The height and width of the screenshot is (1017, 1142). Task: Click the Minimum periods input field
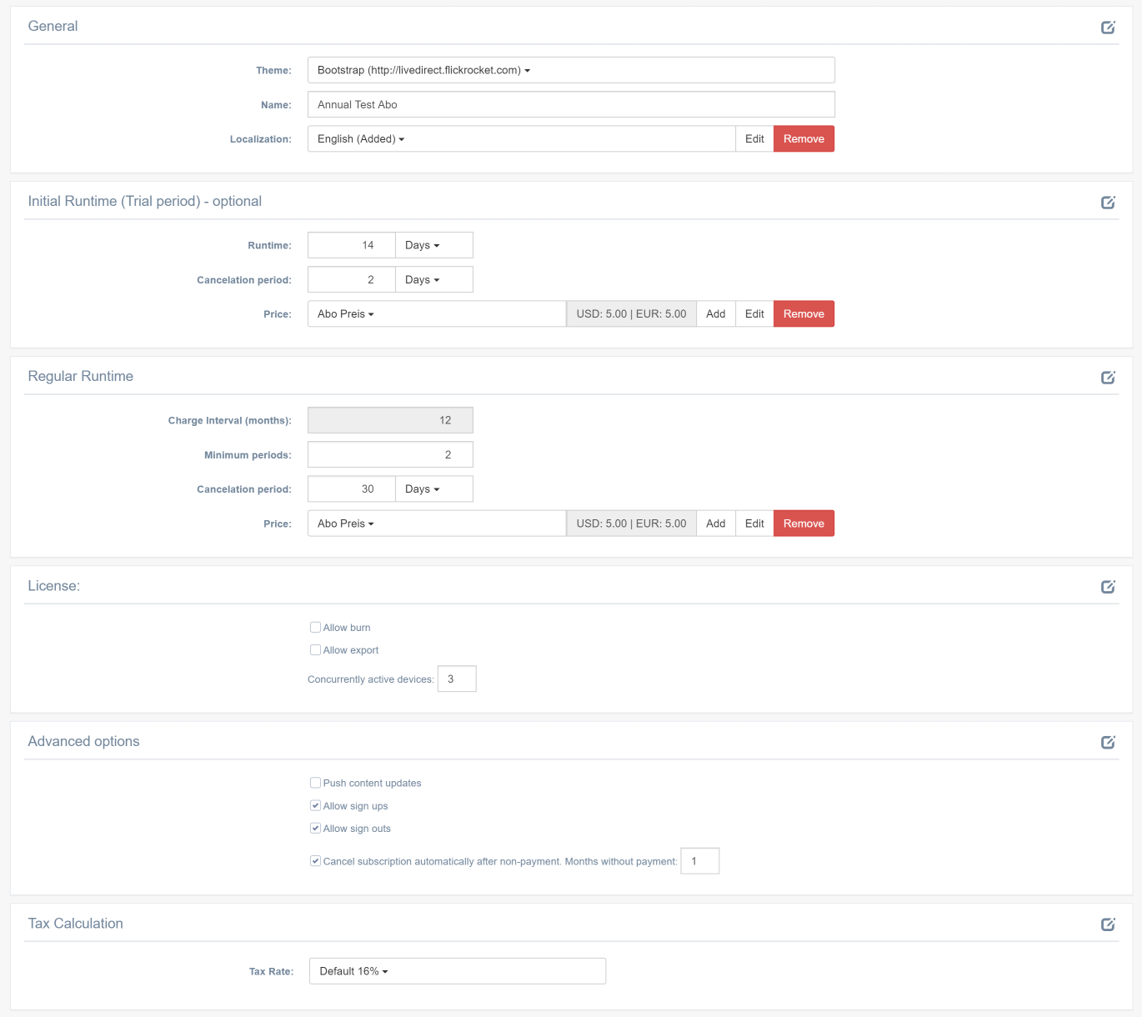coord(390,455)
